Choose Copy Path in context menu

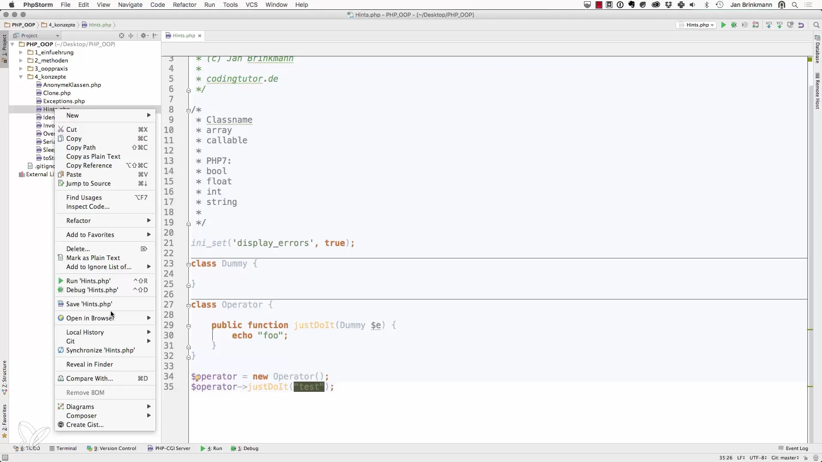105,148
